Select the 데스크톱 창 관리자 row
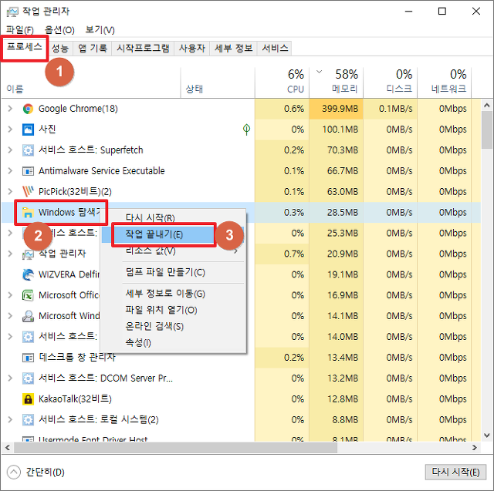Viewport: 494px width, 491px height. (241, 358)
